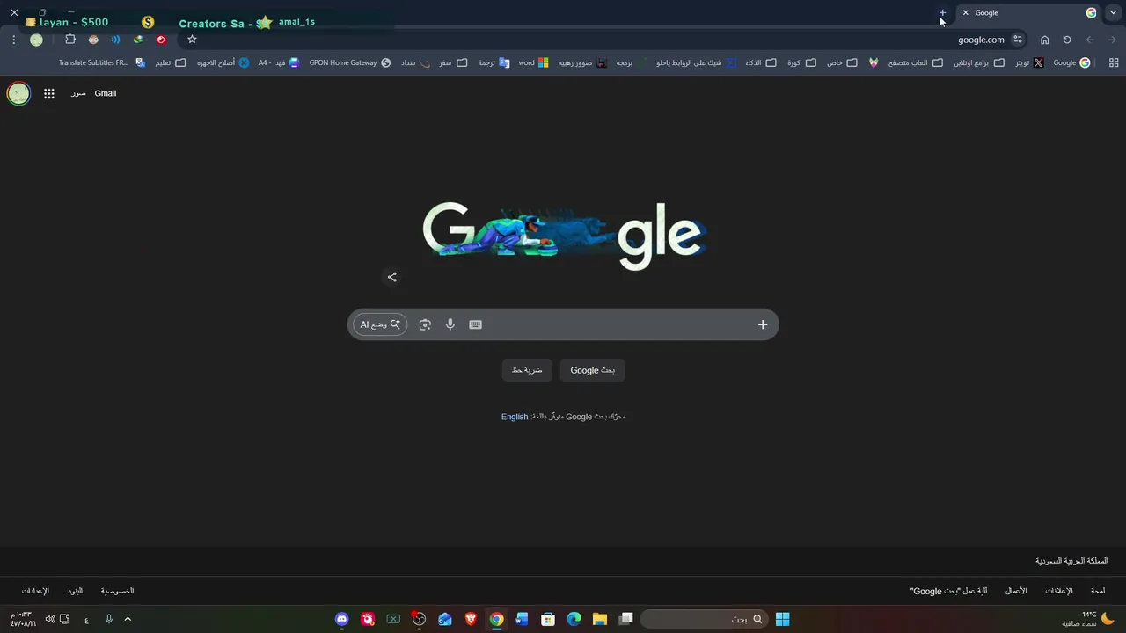Open الإعدادات settings in the footer
1126x633 pixels.
tap(35, 591)
